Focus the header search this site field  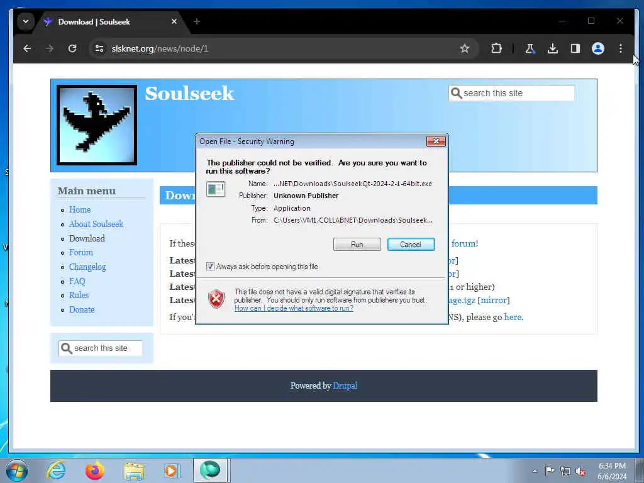coord(512,93)
